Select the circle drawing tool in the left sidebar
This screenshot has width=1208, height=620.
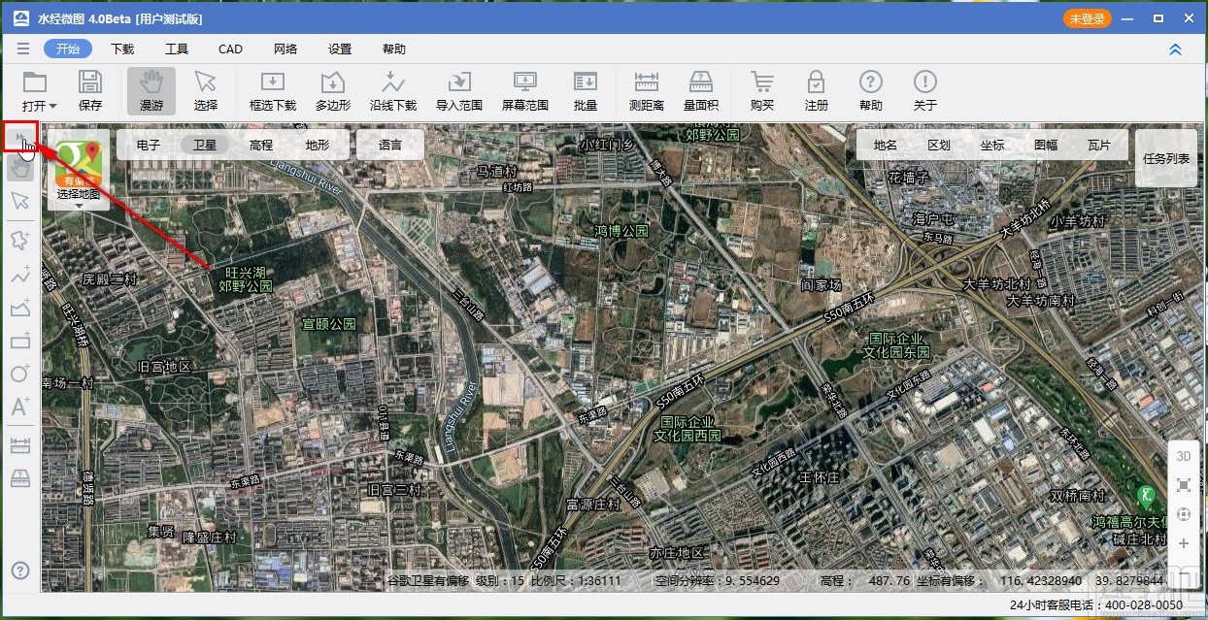click(19, 374)
